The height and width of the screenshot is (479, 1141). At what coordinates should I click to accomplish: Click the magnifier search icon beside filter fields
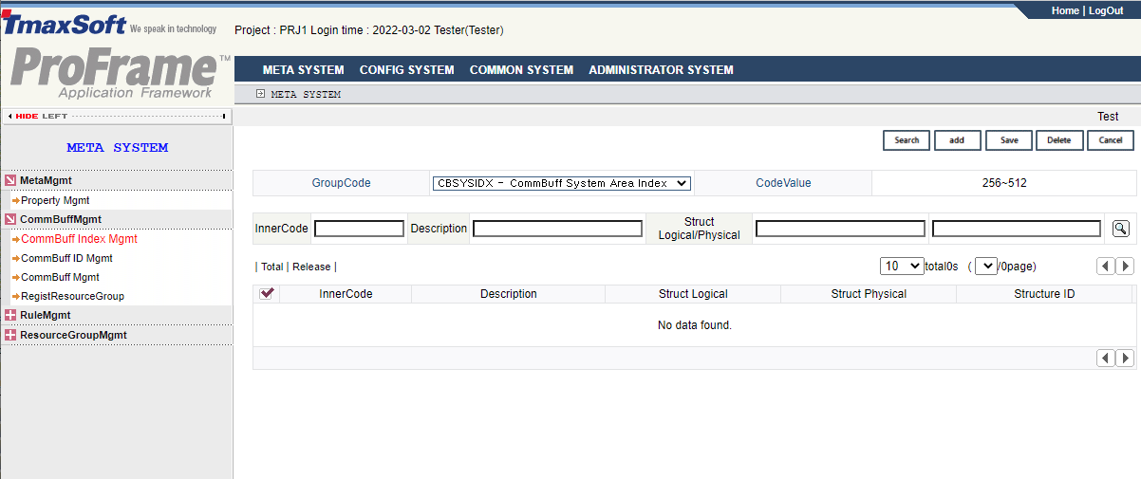click(x=1120, y=229)
